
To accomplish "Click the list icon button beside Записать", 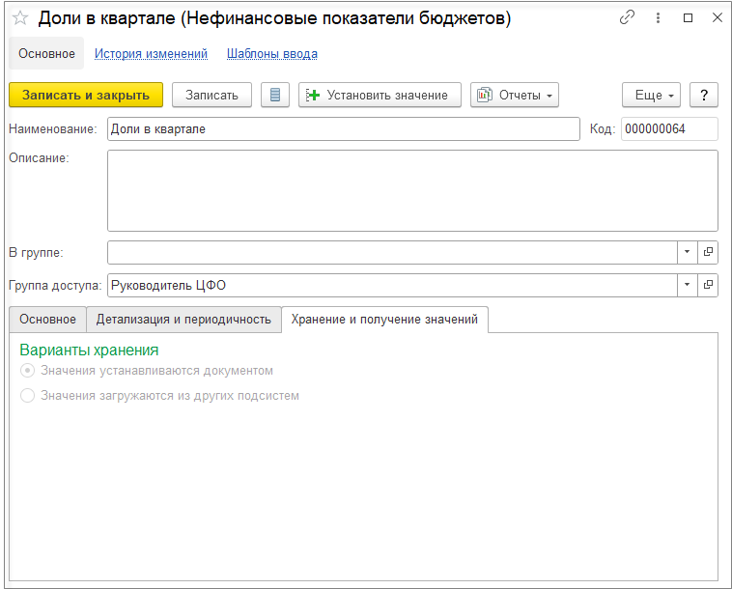I will (275, 95).
